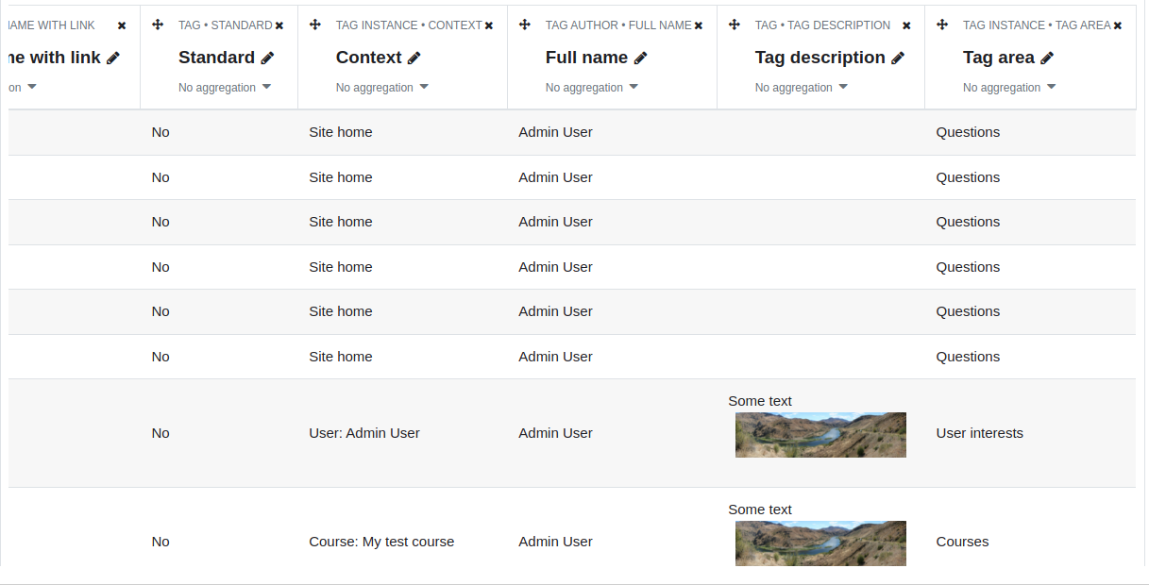The image size is (1149, 585).
Task: Edit the Tag description name pencil
Action: (x=898, y=58)
